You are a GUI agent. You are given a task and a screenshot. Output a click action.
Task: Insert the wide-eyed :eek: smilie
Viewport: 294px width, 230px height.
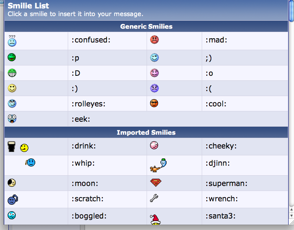point(12,119)
